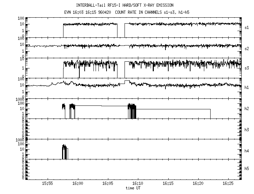The height and width of the screenshot is (194, 254).
Task: Click the 16:15 time axis label
Action: [168, 183]
